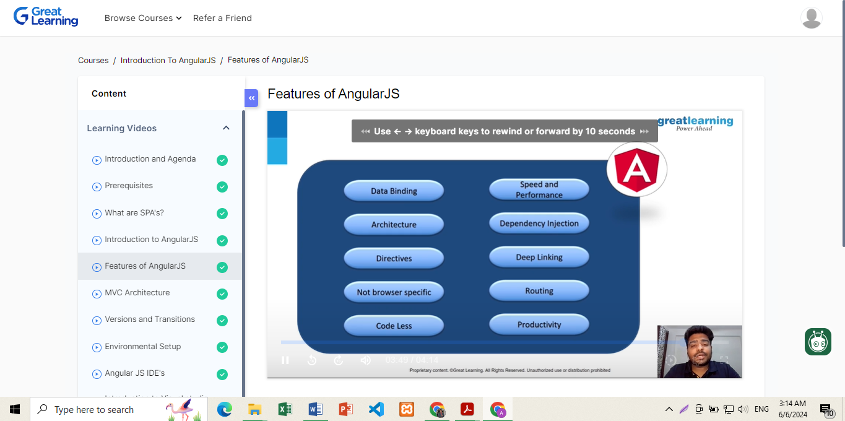Click the sidebar content vertical scrollbar
Image resolution: width=845 pixels, height=421 pixels.
coord(243,253)
